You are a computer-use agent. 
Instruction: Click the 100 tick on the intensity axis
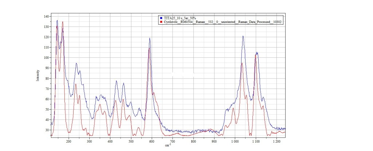click(x=46, y=58)
